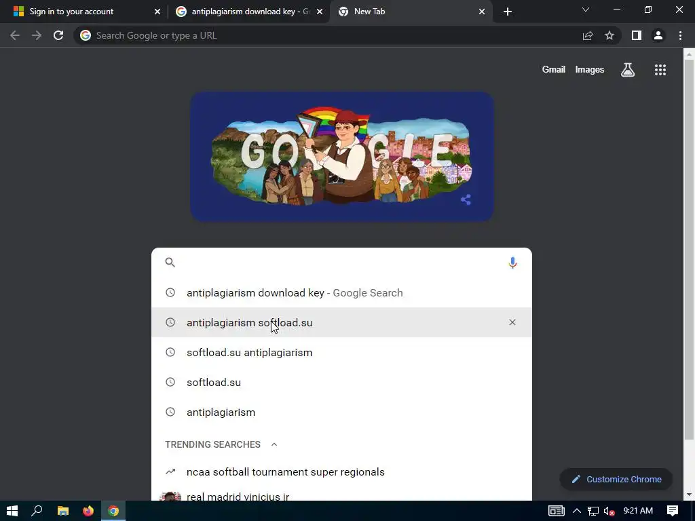Click Chrome icon in taskbar
This screenshot has width=695, height=521.
pyautogui.click(x=113, y=511)
